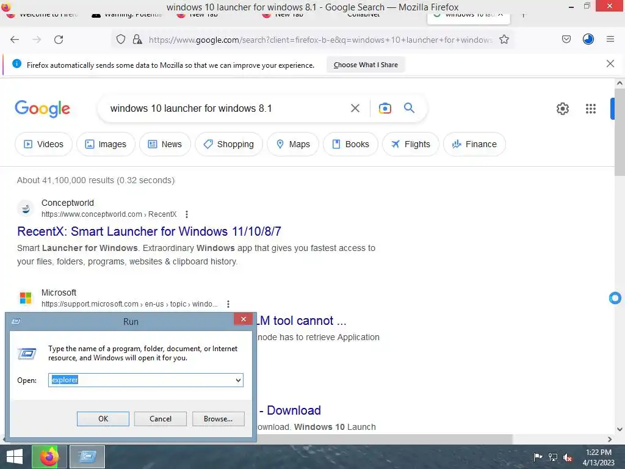Filter results by Shopping

[x=229, y=144]
